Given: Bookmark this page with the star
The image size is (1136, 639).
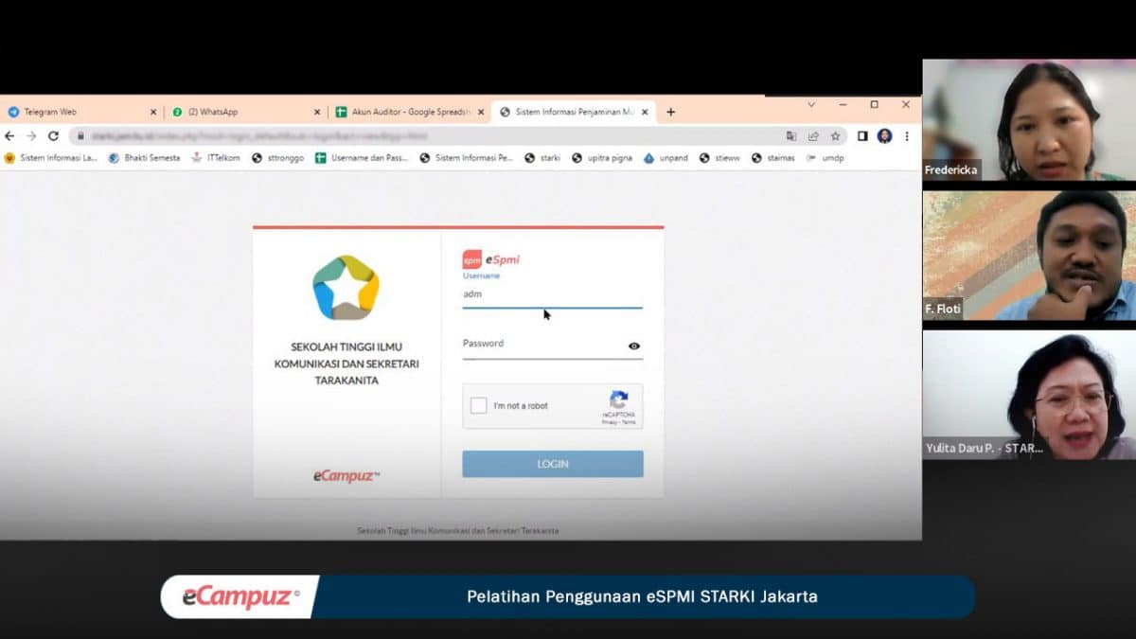Looking at the screenshot, I should [835, 136].
